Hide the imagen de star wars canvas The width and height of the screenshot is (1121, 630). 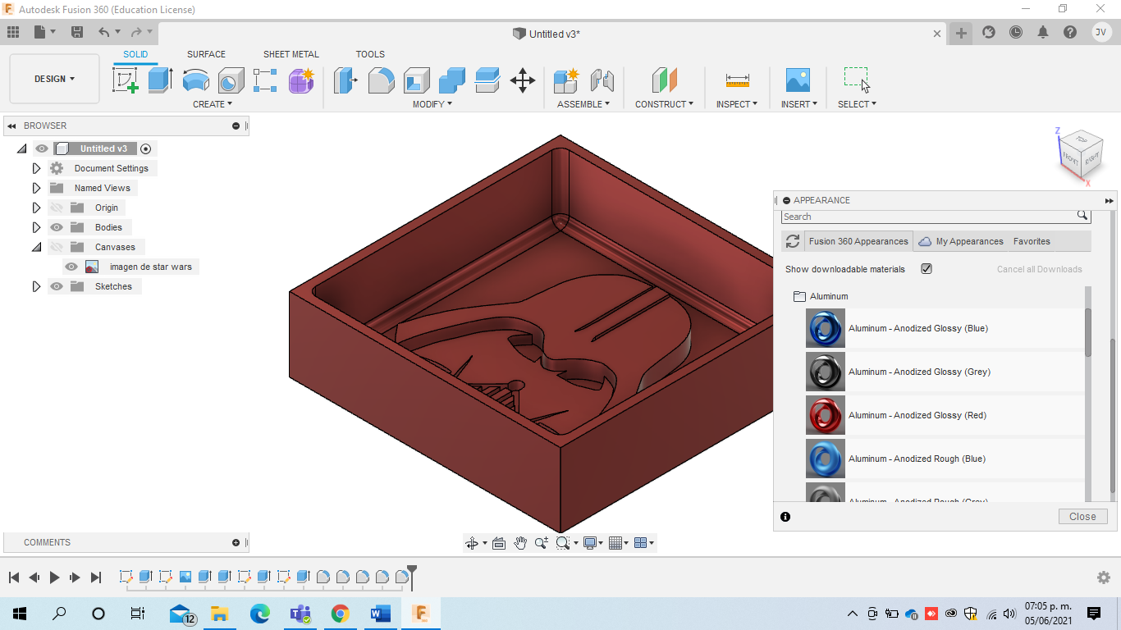71,267
